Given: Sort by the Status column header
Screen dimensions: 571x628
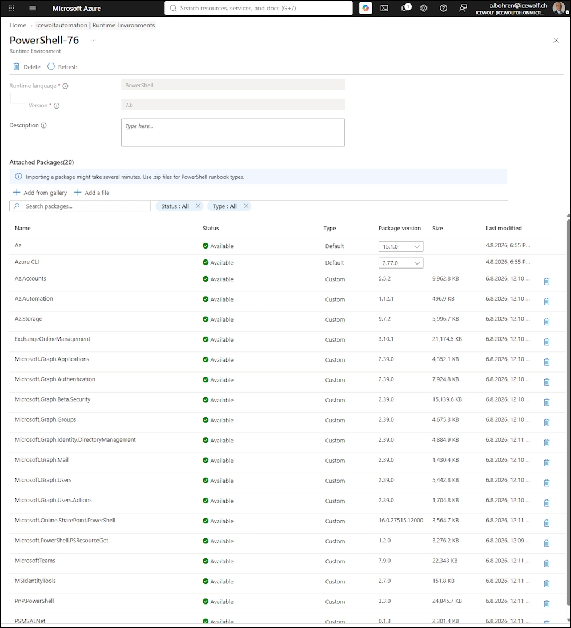Looking at the screenshot, I should (211, 229).
